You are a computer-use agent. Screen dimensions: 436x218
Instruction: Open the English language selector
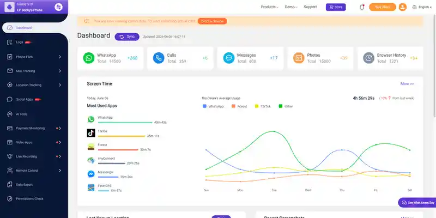(422, 7)
